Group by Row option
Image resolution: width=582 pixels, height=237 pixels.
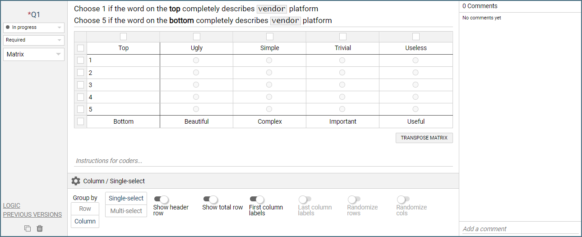(x=85, y=209)
